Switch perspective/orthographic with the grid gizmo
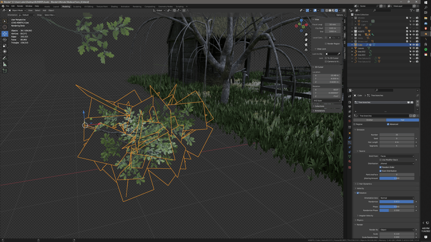The height and width of the screenshot is (242, 431). (x=306, y=50)
